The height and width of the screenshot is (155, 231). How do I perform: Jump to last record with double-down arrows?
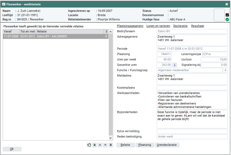point(111,145)
